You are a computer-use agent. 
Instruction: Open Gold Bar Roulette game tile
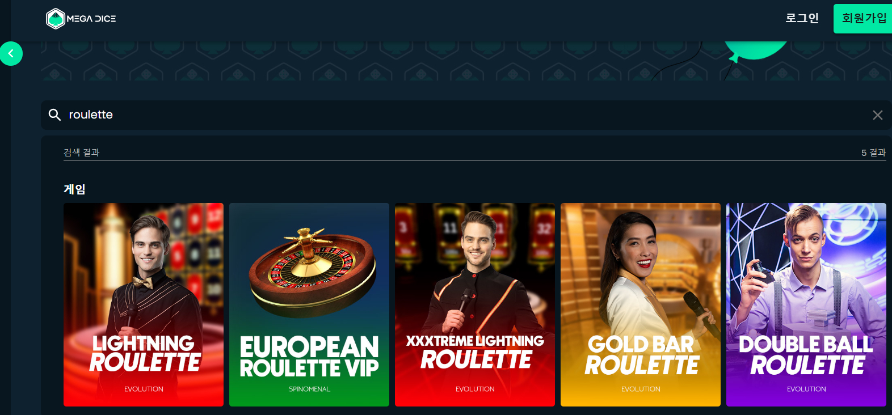tap(641, 304)
